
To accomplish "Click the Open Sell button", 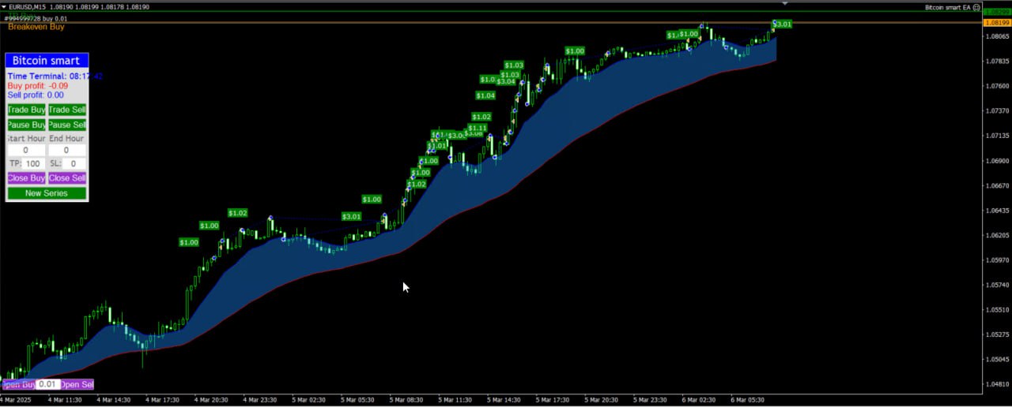I will click(77, 385).
